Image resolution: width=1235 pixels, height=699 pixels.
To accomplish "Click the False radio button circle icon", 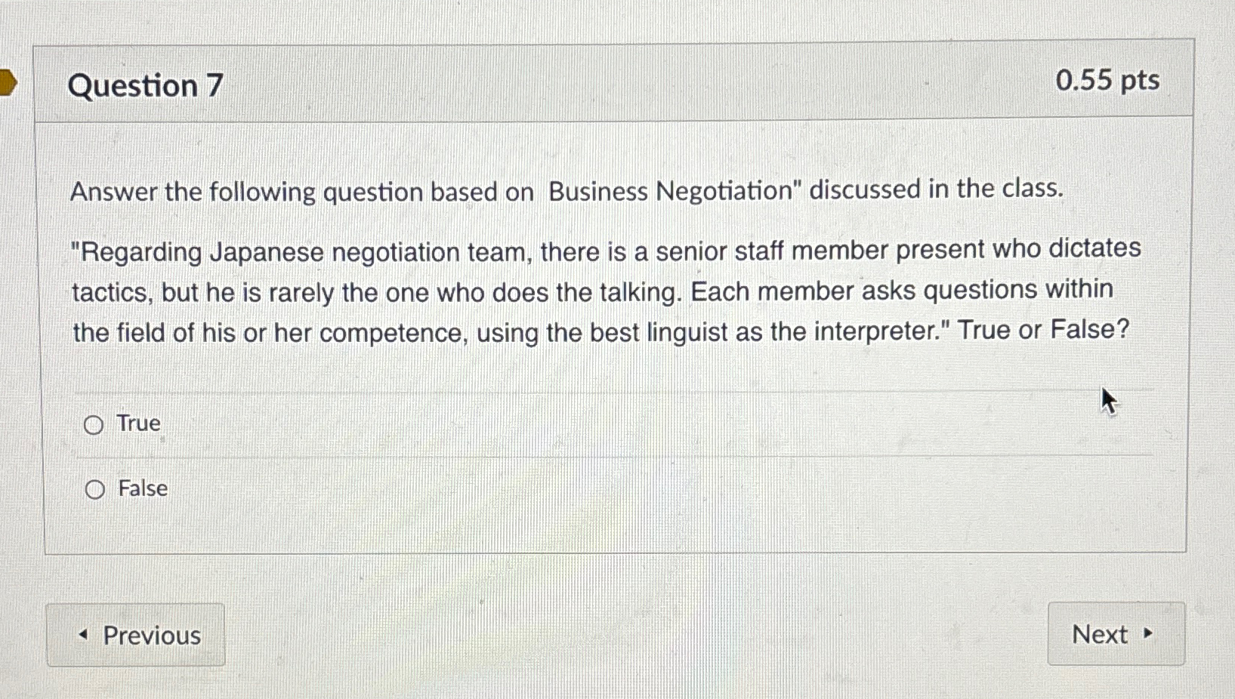I will pyautogui.click(x=94, y=489).
